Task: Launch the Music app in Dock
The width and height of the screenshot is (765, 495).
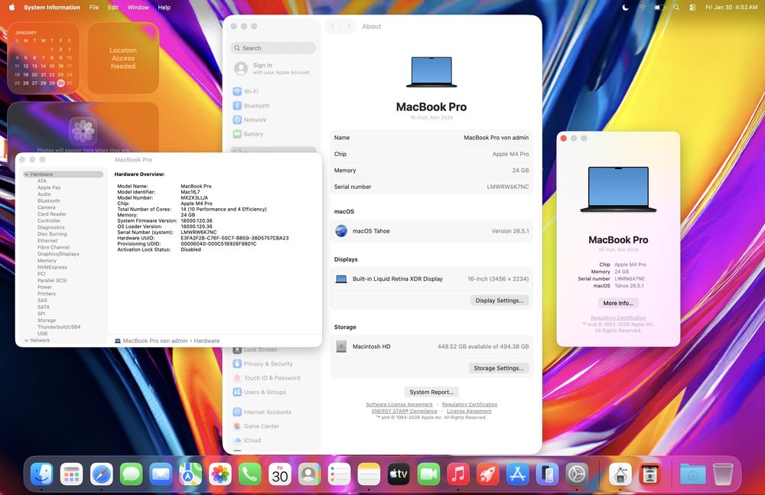Action: pyautogui.click(x=458, y=474)
